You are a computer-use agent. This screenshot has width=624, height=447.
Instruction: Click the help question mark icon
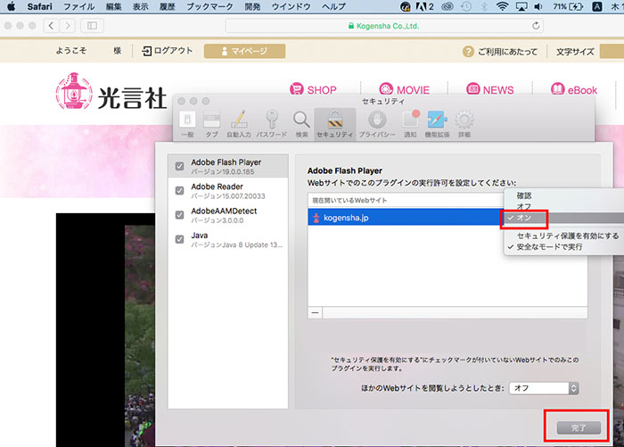click(468, 52)
